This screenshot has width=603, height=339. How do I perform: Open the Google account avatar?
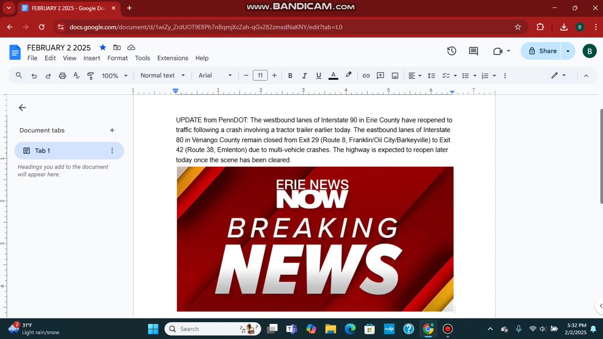point(590,51)
